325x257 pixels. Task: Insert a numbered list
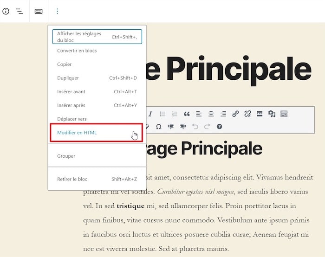pyautogui.click(x=175, y=114)
